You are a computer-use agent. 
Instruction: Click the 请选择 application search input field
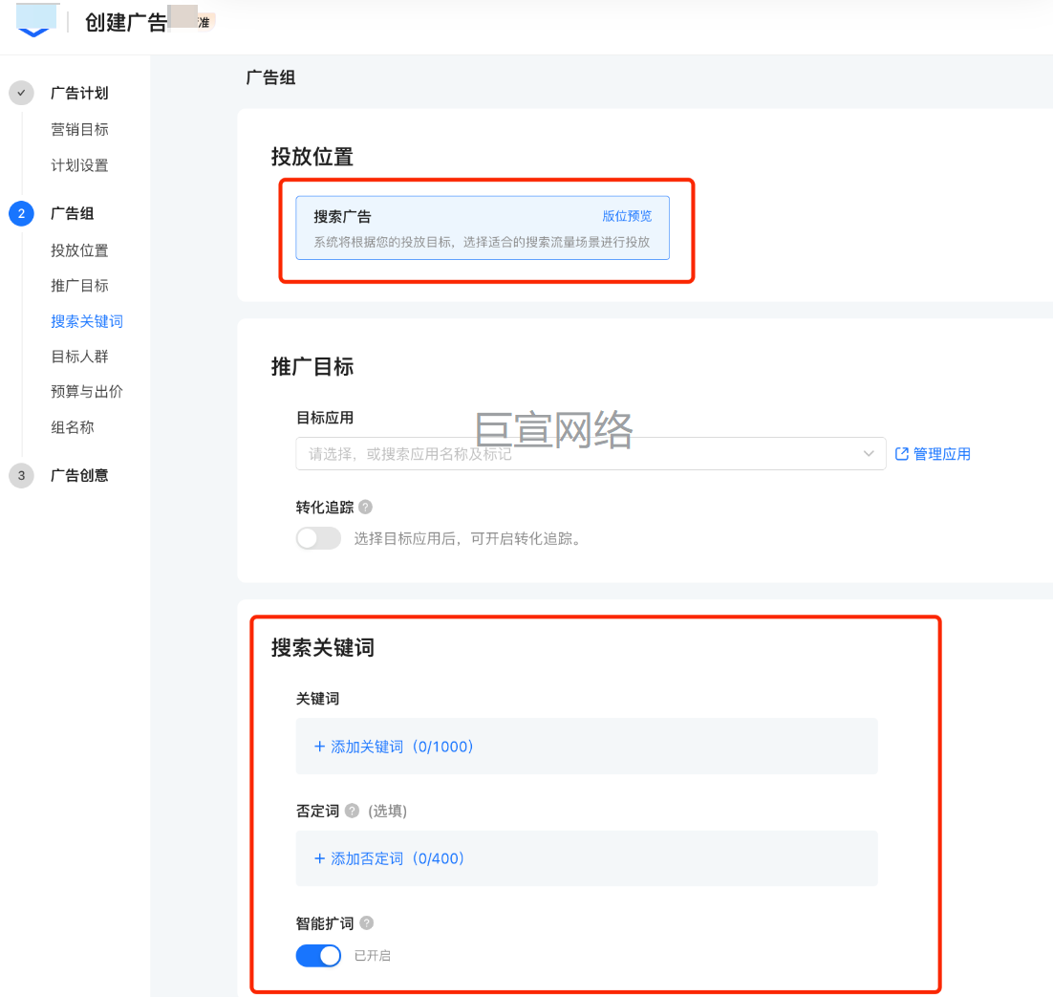[573, 454]
